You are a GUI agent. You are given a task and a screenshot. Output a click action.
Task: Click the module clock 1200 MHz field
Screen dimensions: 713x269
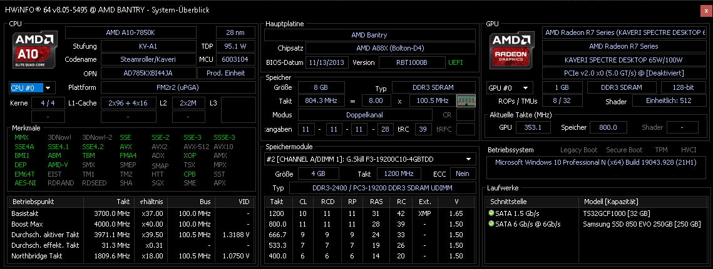(x=398, y=174)
